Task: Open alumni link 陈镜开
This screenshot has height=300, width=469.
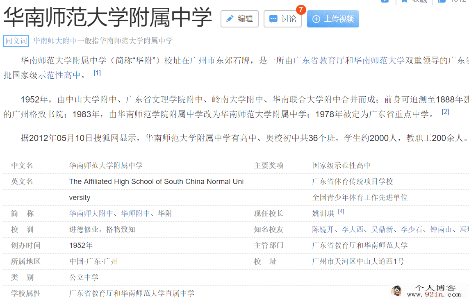Action: coord(323,230)
